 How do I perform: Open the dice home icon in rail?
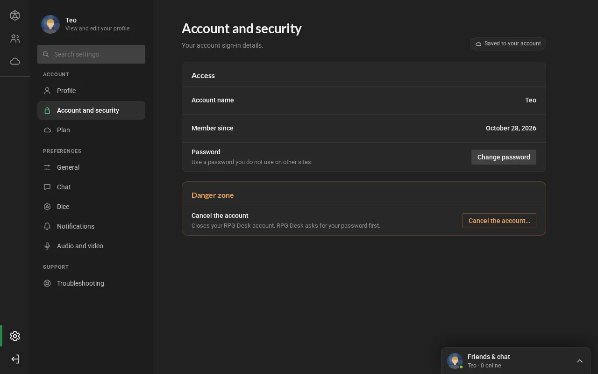pyautogui.click(x=15, y=15)
